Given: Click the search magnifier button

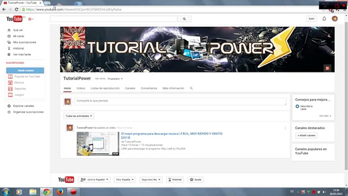Looking at the screenshot, I should pyautogui.click(x=184, y=19).
